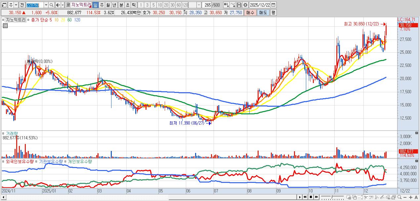Choose the 1 interval button
420x201 pixels.
(141, 5)
